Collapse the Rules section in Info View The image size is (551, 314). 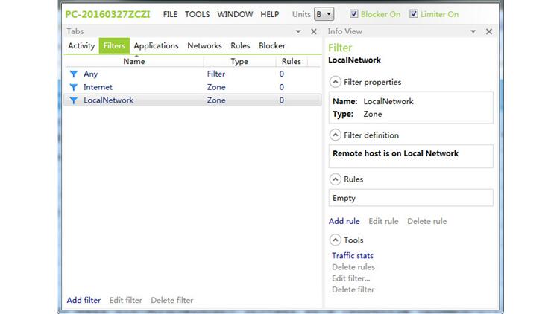[336, 179]
